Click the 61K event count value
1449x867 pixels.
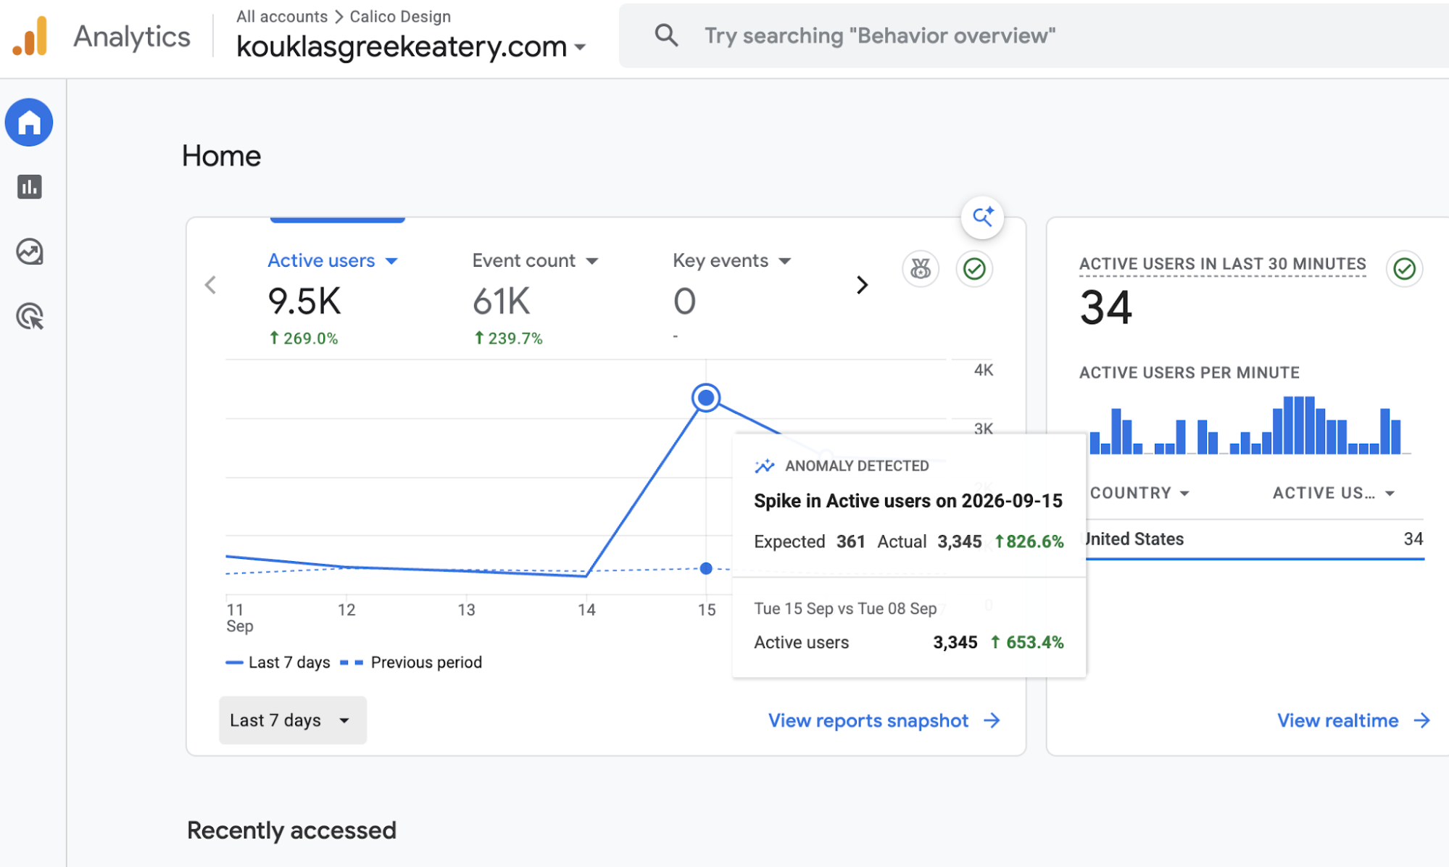click(x=502, y=301)
